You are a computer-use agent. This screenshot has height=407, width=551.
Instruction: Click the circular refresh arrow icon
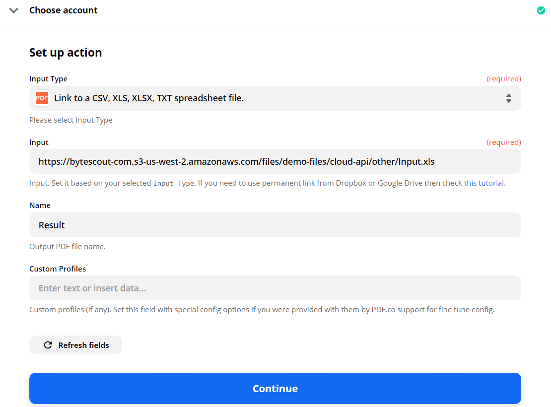[48, 345]
